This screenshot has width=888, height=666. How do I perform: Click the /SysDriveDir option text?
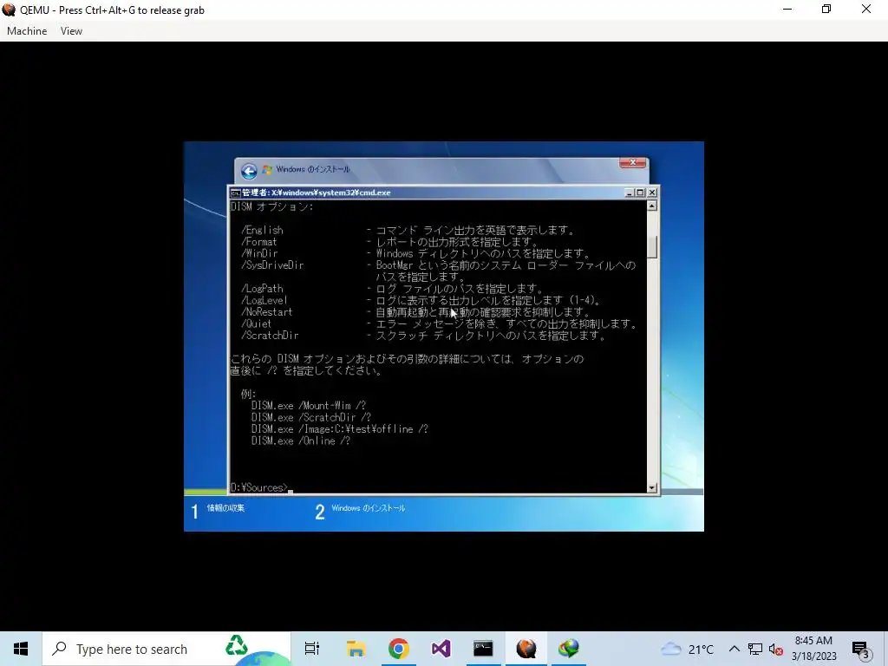click(x=273, y=265)
